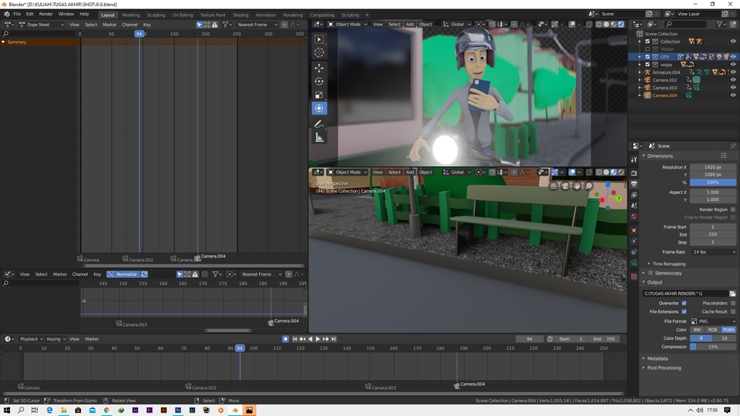Click the Normalize button in graph editor
This screenshot has width=740, height=416.
pyautogui.click(x=123, y=274)
